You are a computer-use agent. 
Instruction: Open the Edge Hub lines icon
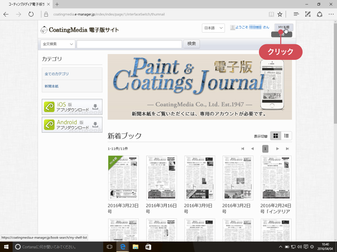tap(296, 14)
